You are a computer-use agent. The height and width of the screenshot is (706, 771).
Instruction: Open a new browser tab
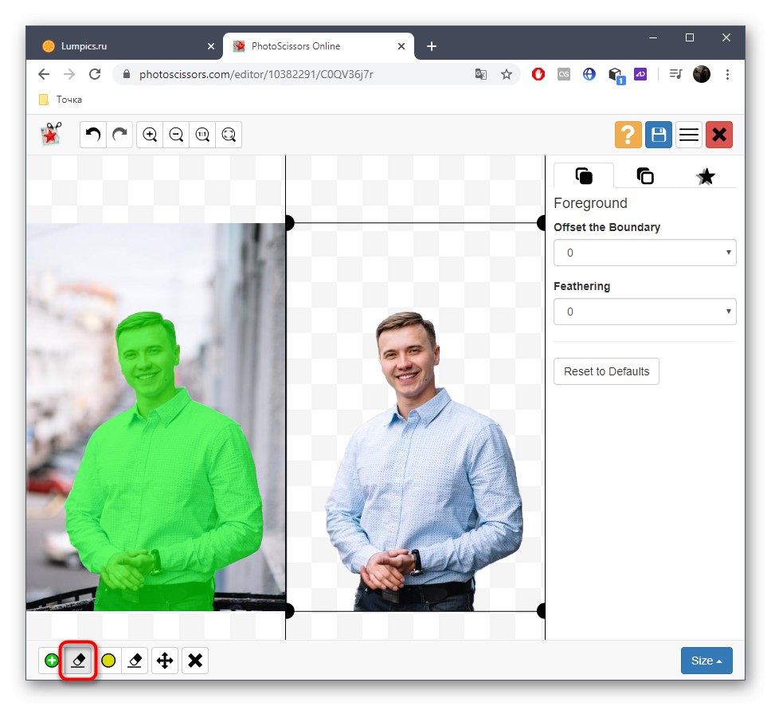click(431, 46)
